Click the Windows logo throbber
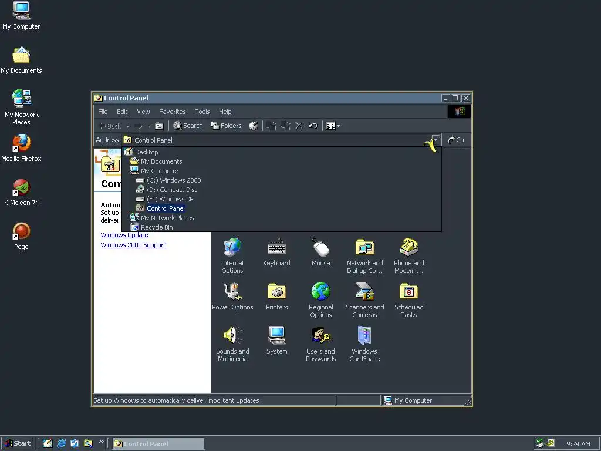 tap(460, 112)
